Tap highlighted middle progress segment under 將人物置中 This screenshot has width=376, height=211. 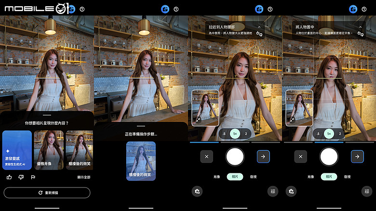[x=329, y=142]
